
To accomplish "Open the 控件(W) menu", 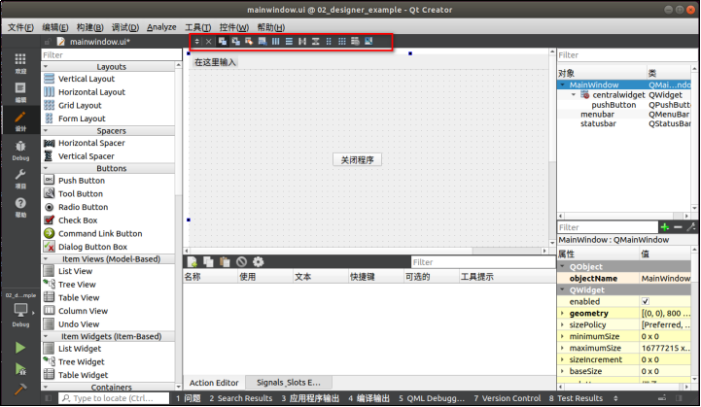I will coord(233,27).
